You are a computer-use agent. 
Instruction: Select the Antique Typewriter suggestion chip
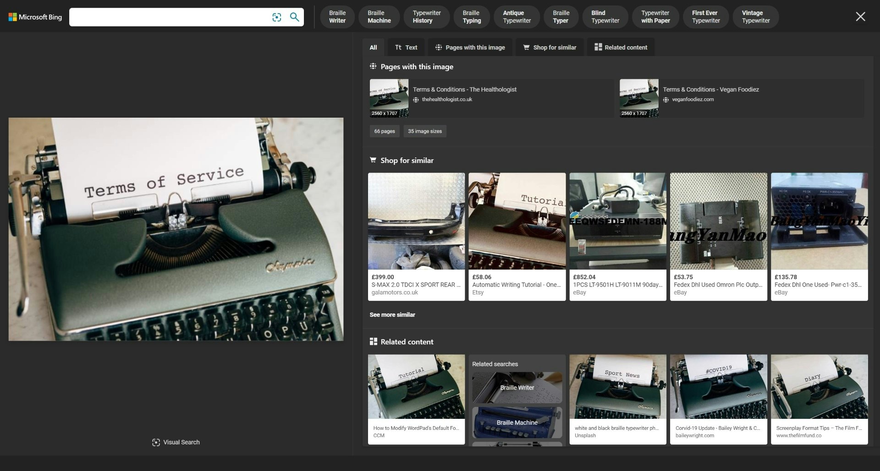click(x=517, y=17)
